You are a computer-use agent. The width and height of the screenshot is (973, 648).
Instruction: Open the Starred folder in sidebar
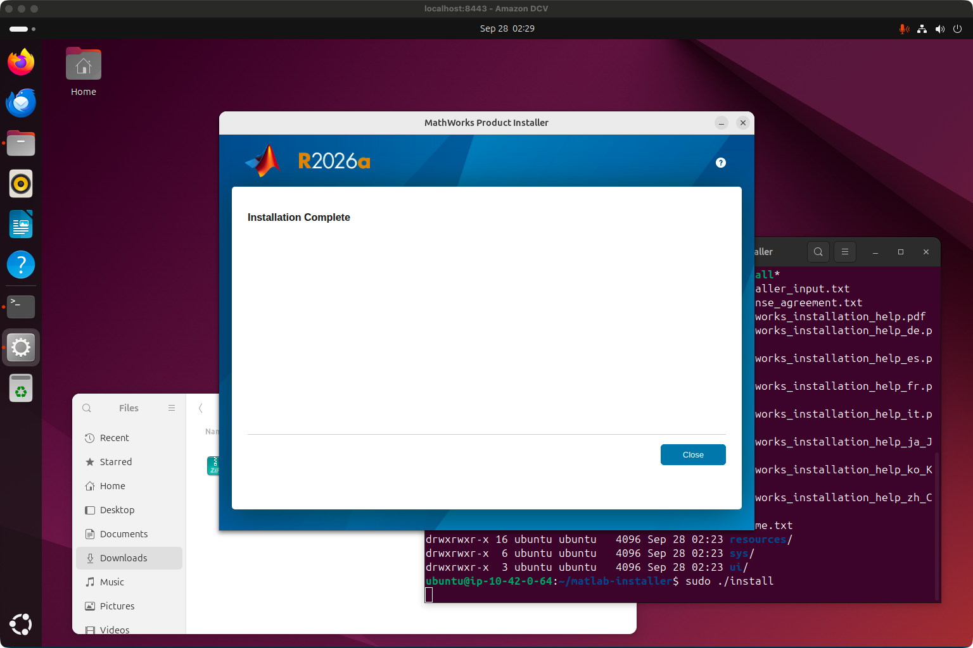[x=129, y=462]
